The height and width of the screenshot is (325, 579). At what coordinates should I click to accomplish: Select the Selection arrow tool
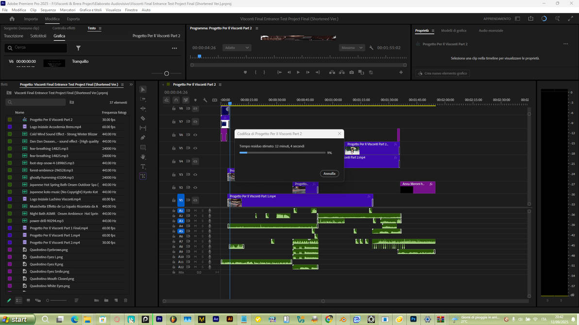tap(143, 90)
